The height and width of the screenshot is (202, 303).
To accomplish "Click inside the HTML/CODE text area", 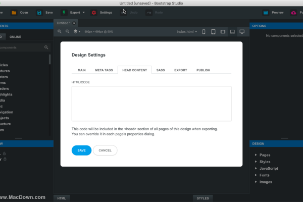I will click(151, 104).
